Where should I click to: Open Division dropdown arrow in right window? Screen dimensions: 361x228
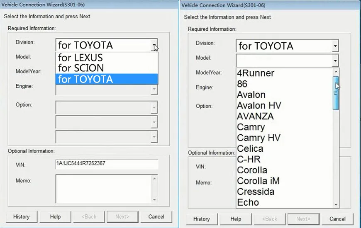pyautogui.click(x=335, y=46)
